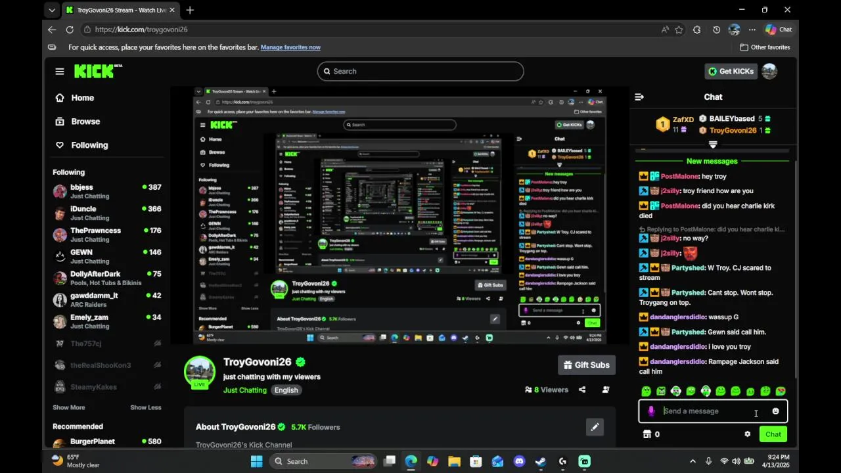Open bbjess channel in Following list
The image size is (841, 473).
108,191
